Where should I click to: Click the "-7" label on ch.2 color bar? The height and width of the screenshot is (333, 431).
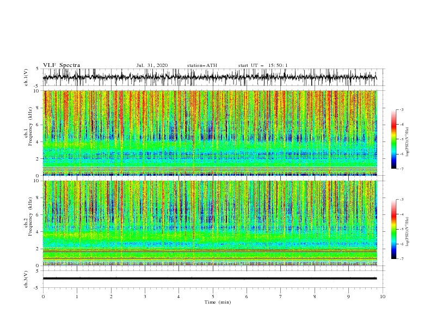401,259
